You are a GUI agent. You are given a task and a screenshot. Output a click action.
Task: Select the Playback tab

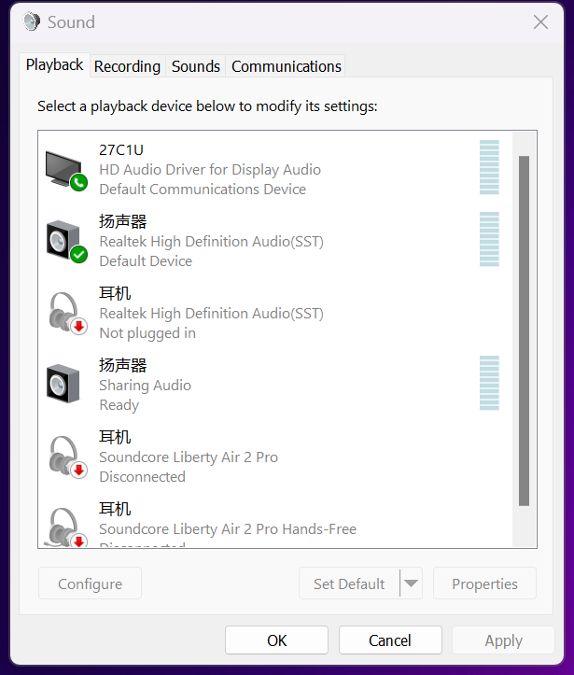click(x=55, y=65)
